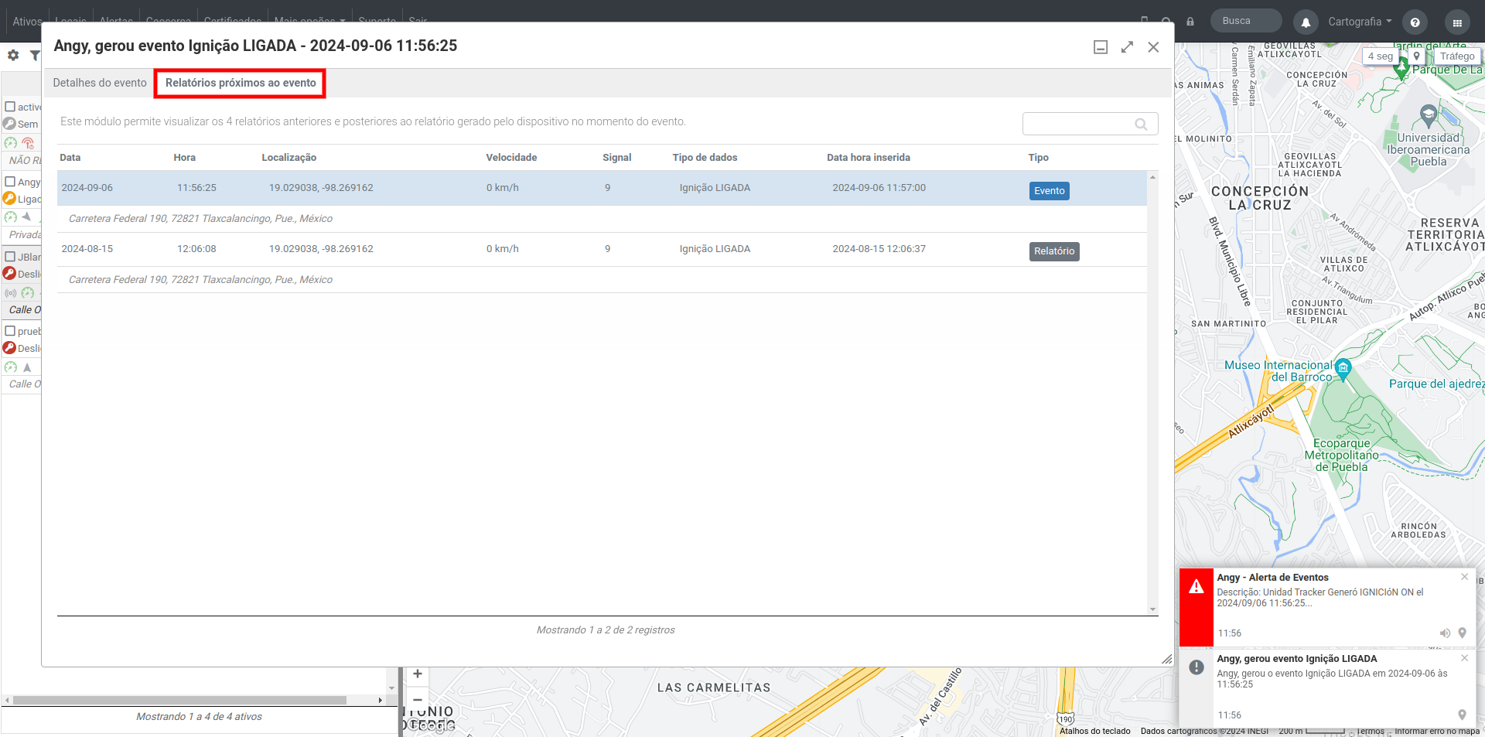Toggle the Tráfego map layer button

tap(1456, 56)
